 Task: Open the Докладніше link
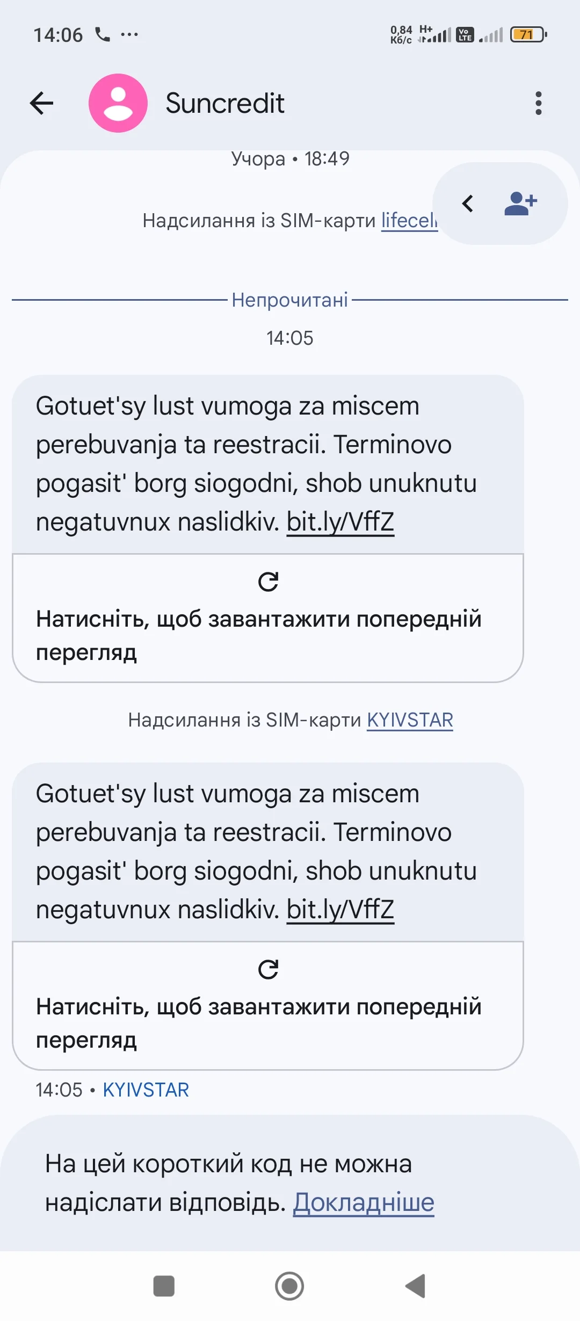(364, 1203)
